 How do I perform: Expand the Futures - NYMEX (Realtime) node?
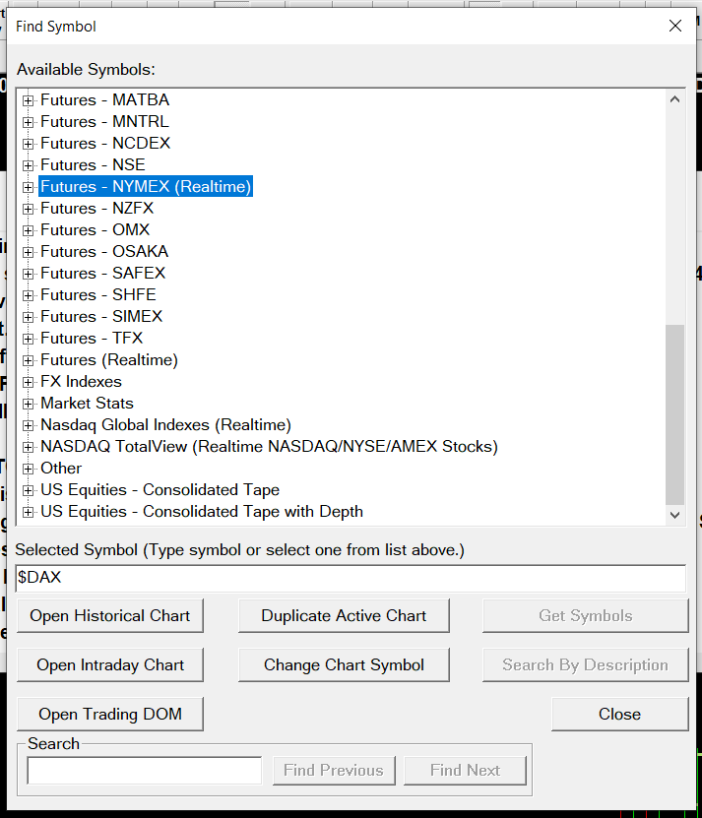[x=29, y=187]
